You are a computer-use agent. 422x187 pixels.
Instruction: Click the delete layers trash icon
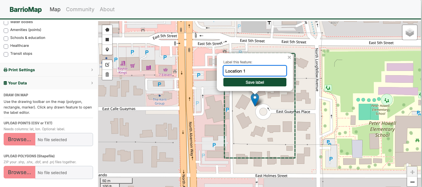(107, 75)
